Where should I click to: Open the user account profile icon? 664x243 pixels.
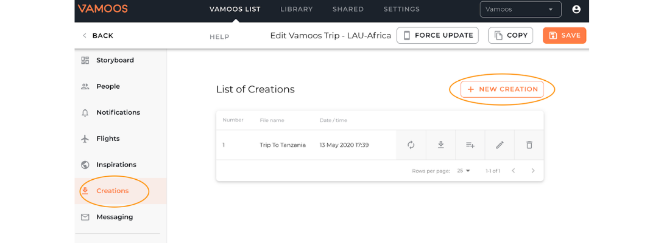point(576,9)
